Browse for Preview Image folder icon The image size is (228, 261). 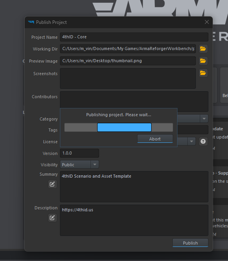(x=203, y=61)
